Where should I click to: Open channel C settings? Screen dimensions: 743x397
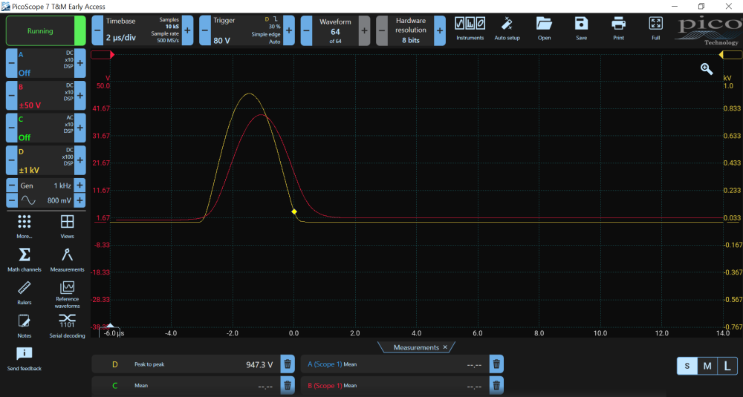[46, 128]
